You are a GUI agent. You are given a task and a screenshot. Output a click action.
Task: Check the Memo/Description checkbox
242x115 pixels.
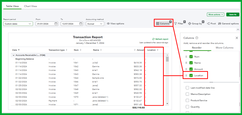(x=187, y=94)
